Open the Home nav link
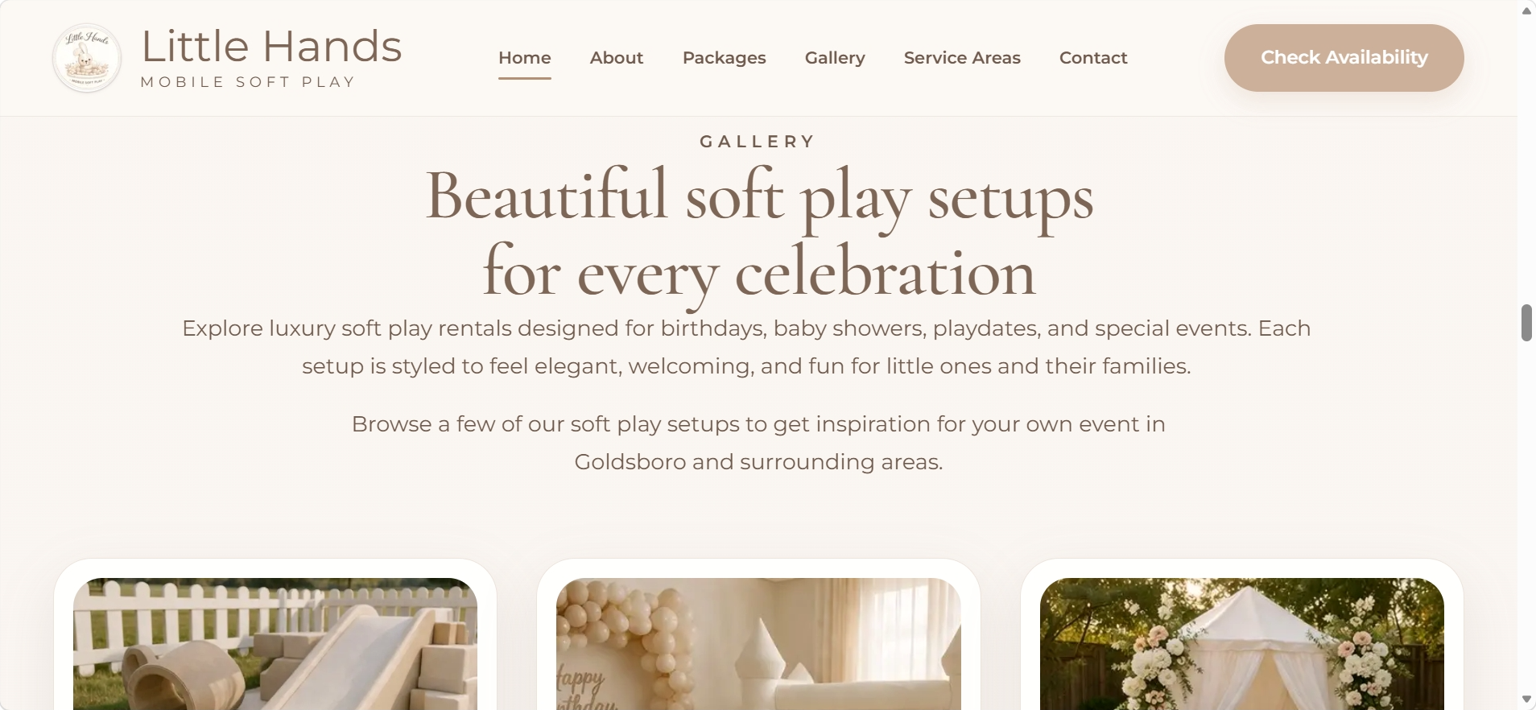 [x=524, y=58]
